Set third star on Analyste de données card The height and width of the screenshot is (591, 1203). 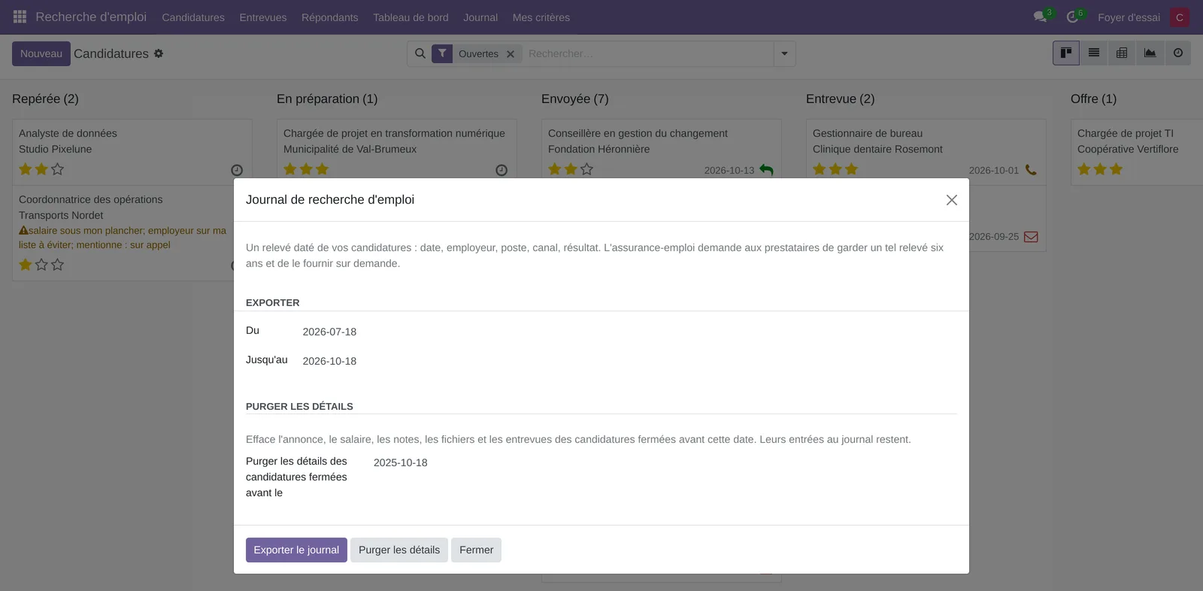point(58,169)
